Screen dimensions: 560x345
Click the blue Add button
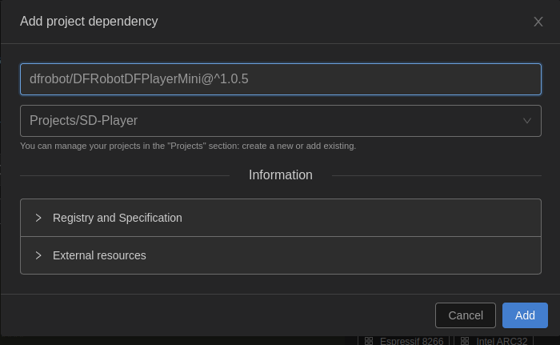pyautogui.click(x=525, y=315)
